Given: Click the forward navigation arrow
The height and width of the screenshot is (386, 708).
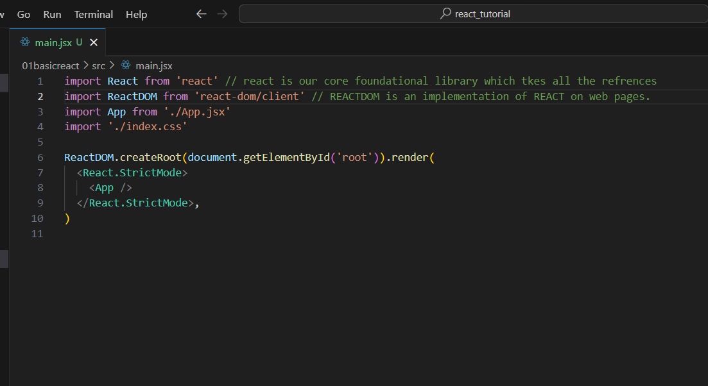Looking at the screenshot, I should pyautogui.click(x=222, y=14).
